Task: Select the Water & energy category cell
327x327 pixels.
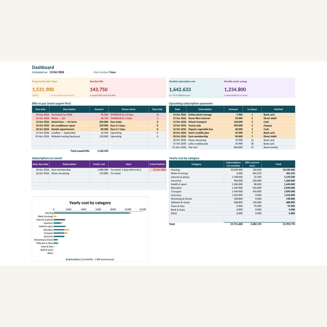Action: pos(196,173)
